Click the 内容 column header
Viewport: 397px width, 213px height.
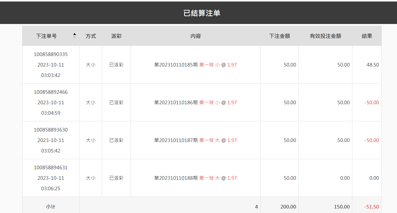[196, 36]
